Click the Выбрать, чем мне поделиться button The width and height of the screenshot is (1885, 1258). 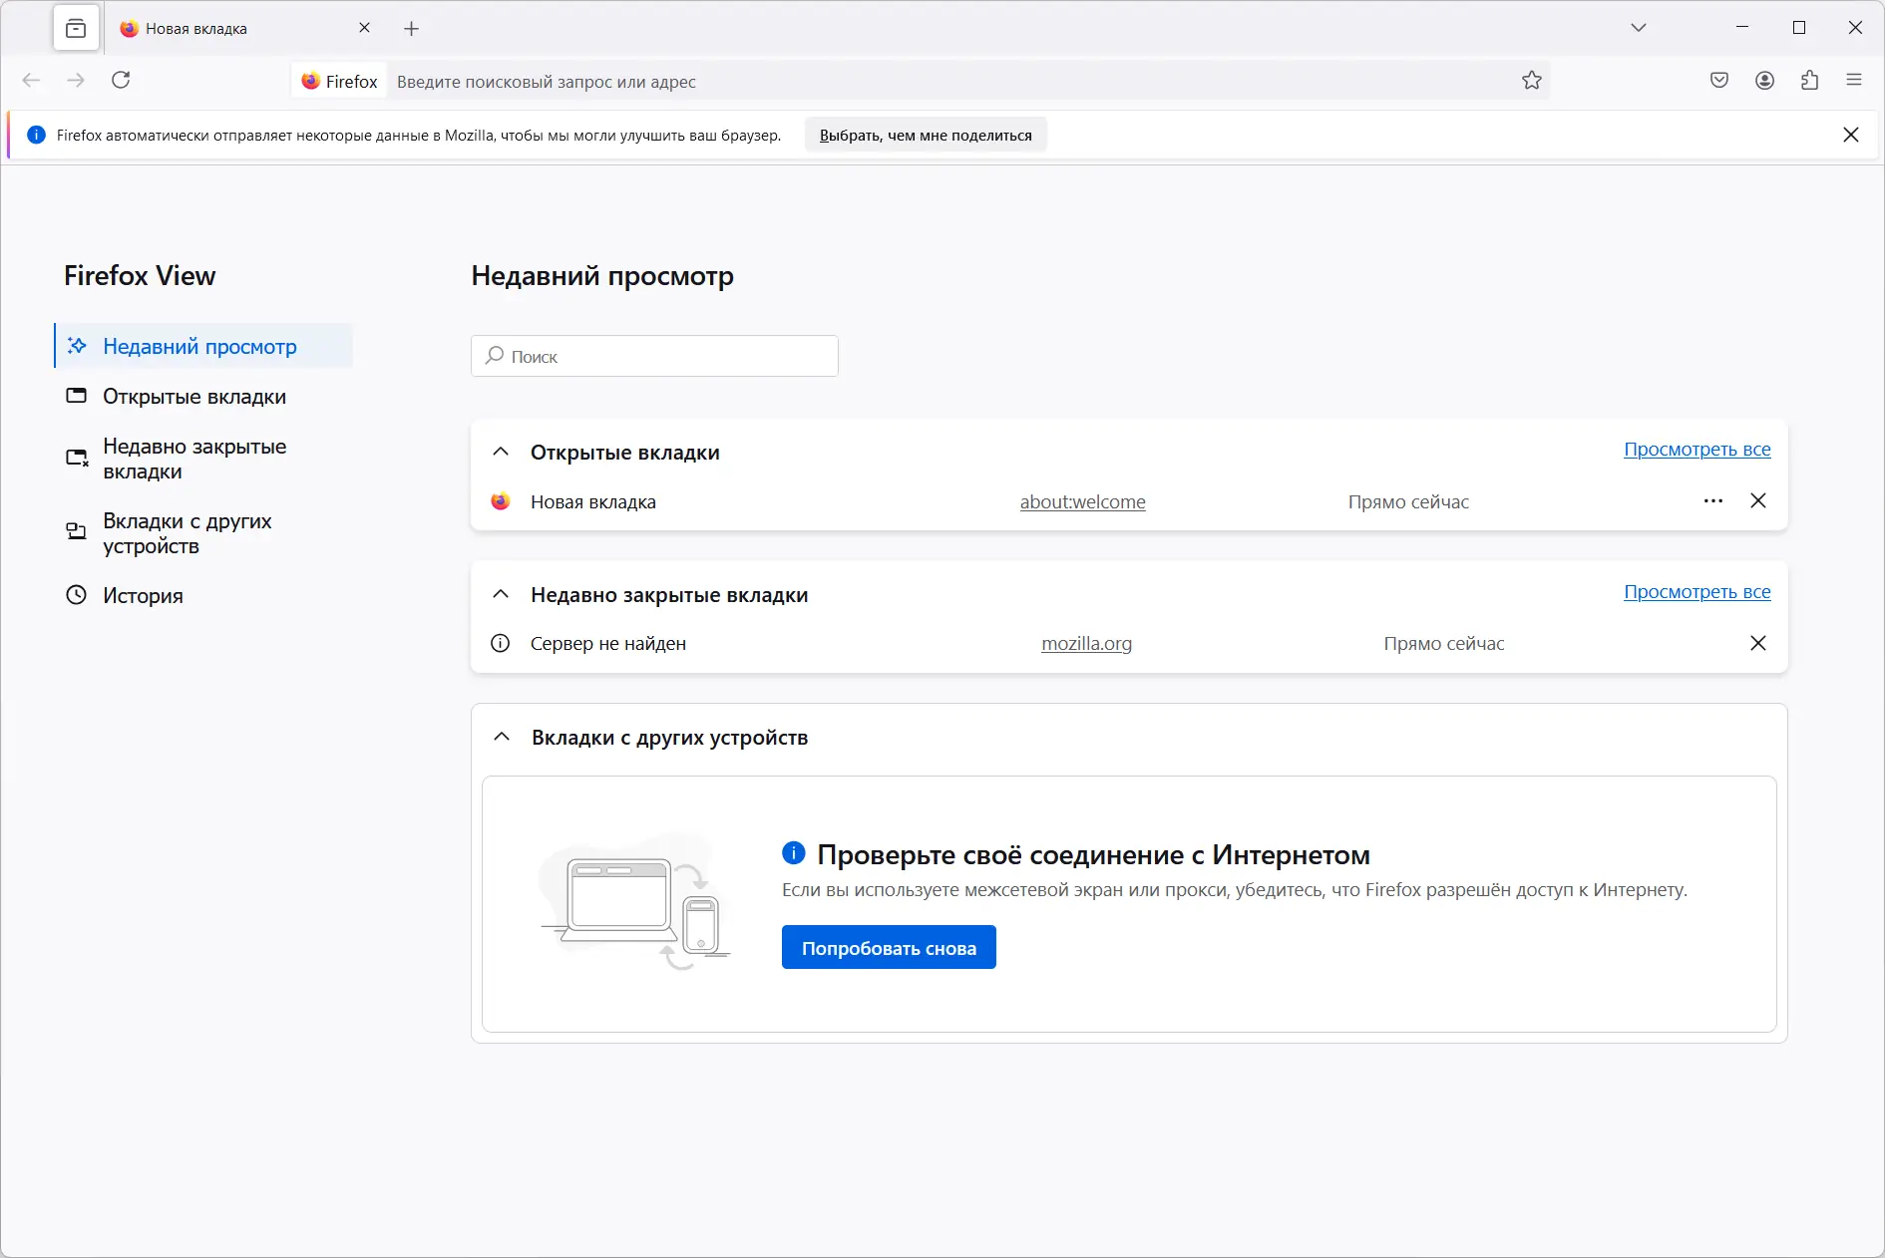point(926,136)
